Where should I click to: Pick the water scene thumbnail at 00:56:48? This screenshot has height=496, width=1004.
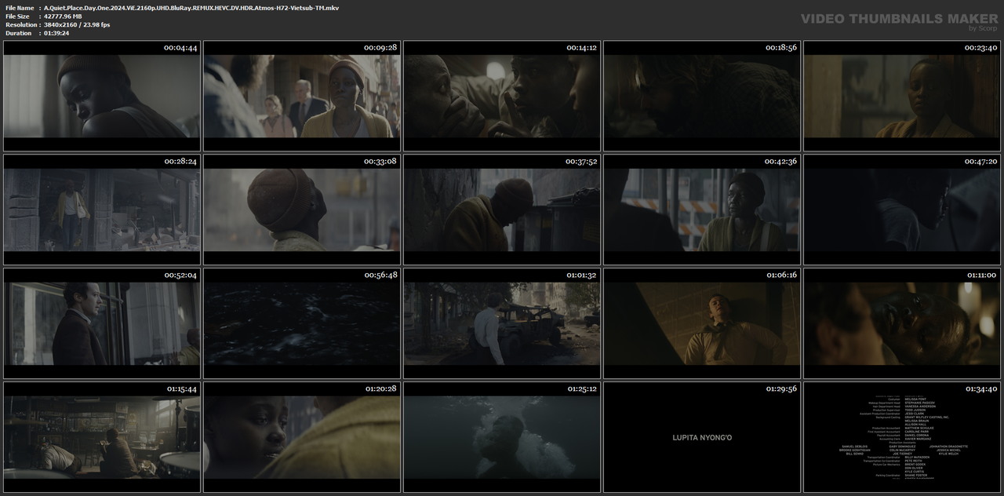click(302, 323)
